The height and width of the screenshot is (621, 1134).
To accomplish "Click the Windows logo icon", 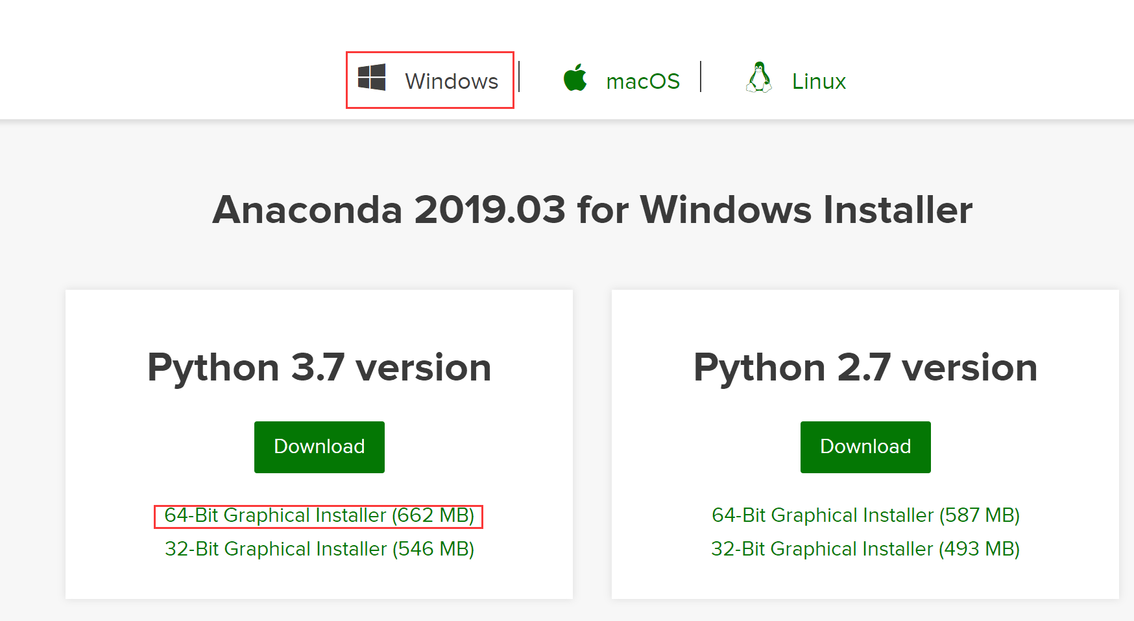I will (x=372, y=78).
